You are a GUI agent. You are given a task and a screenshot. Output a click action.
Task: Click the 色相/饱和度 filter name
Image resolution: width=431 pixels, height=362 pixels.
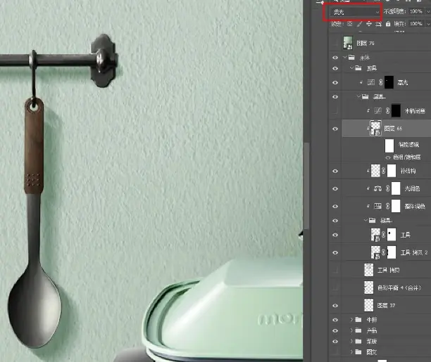click(407, 157)
